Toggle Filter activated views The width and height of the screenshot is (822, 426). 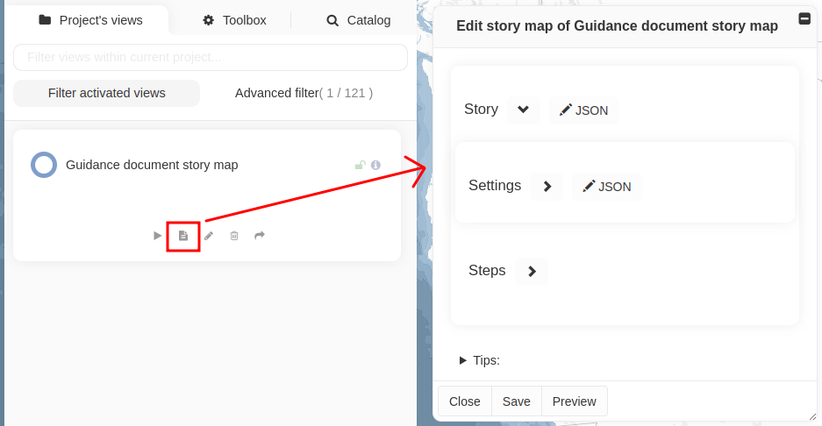(107, 93)
